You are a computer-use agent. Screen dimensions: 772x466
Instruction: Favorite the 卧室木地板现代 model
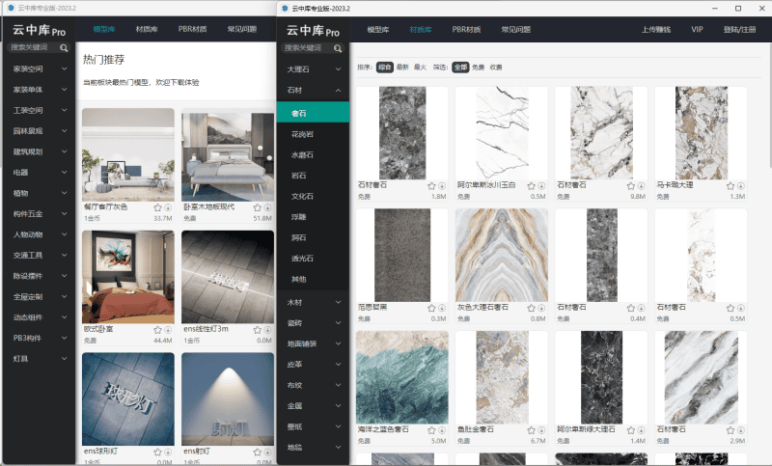tap(257, 207)
